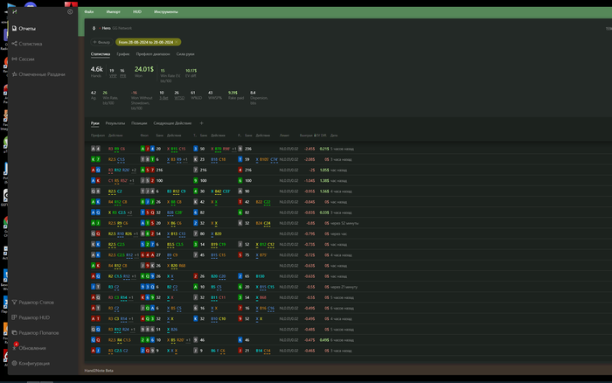Select hand row with -2.45$ result
Screen dimensions: 612x383
pos(347,149)
